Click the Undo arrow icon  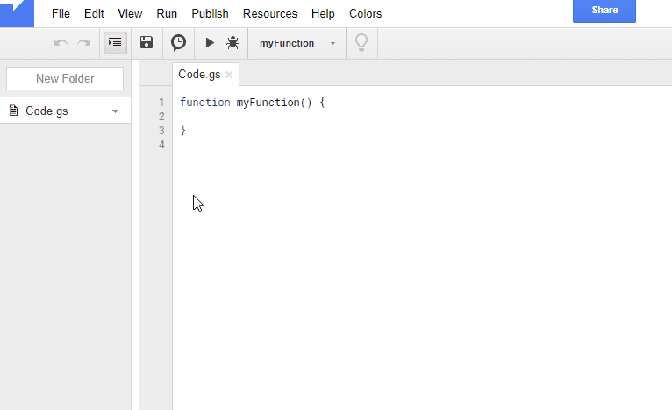[61, 43]
